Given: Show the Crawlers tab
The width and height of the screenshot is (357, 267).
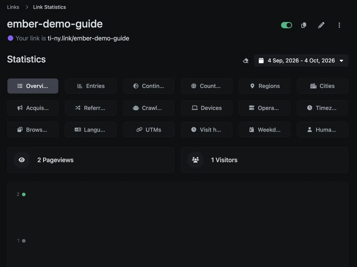Looking at the screenshot, I should 149,108.
